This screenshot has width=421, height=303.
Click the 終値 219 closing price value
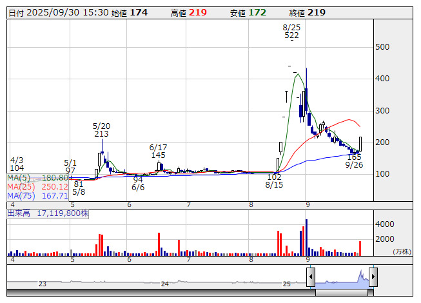click(317, 13)
